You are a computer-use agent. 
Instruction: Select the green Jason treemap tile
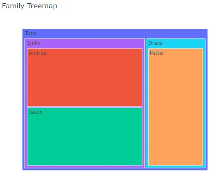point(85,136)
